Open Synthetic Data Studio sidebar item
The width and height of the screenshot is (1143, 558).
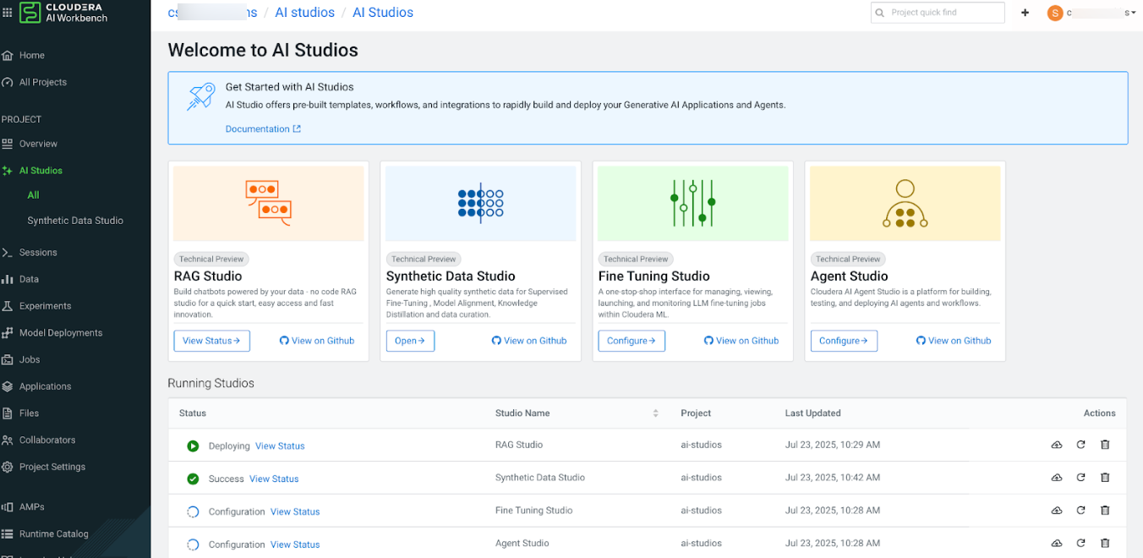(75, 221)
